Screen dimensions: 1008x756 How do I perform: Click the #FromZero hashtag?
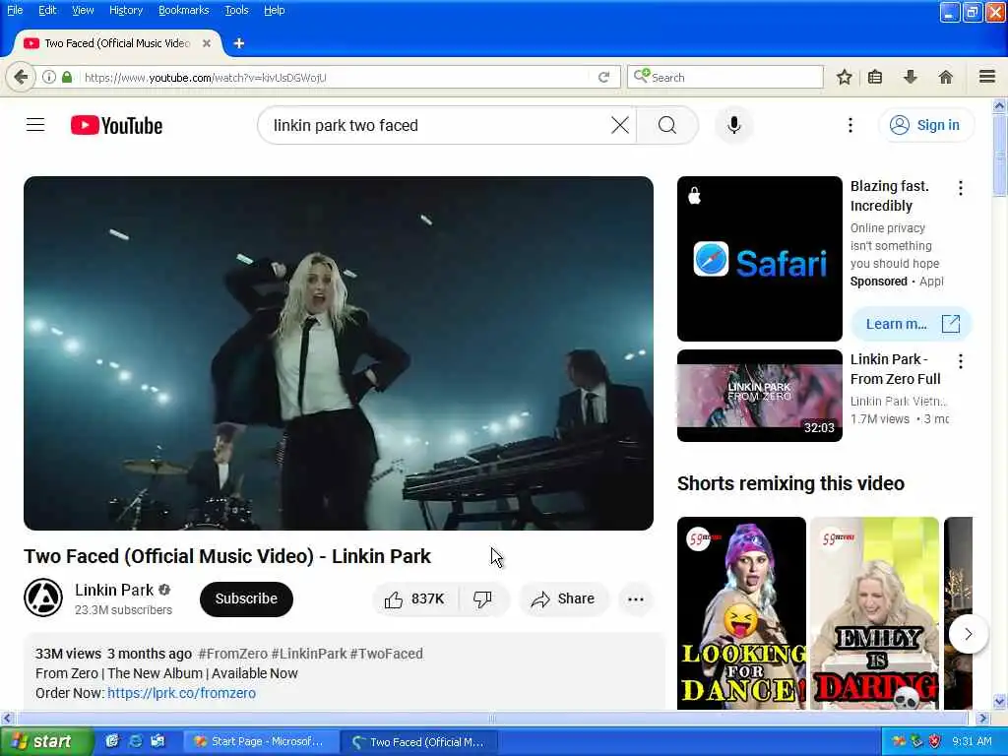tap(232, 654)
